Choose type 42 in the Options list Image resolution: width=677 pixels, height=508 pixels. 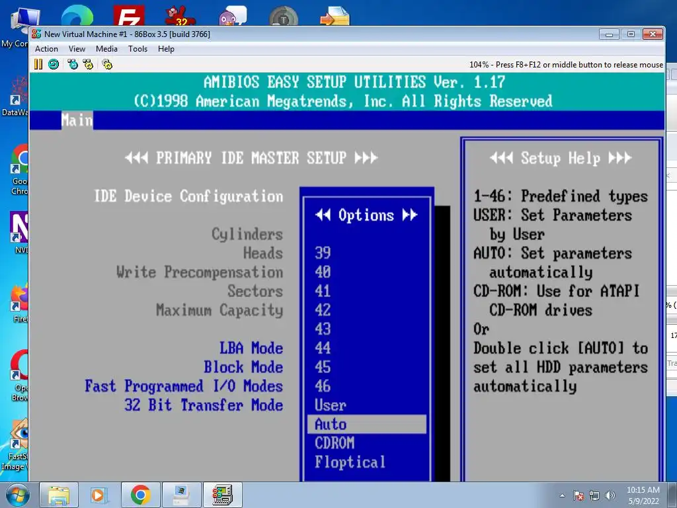(323, 310)
